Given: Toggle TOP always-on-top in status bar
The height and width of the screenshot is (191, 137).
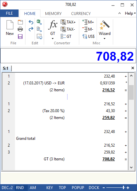Looking at the screenshot, I should click(x=62, y=188).
